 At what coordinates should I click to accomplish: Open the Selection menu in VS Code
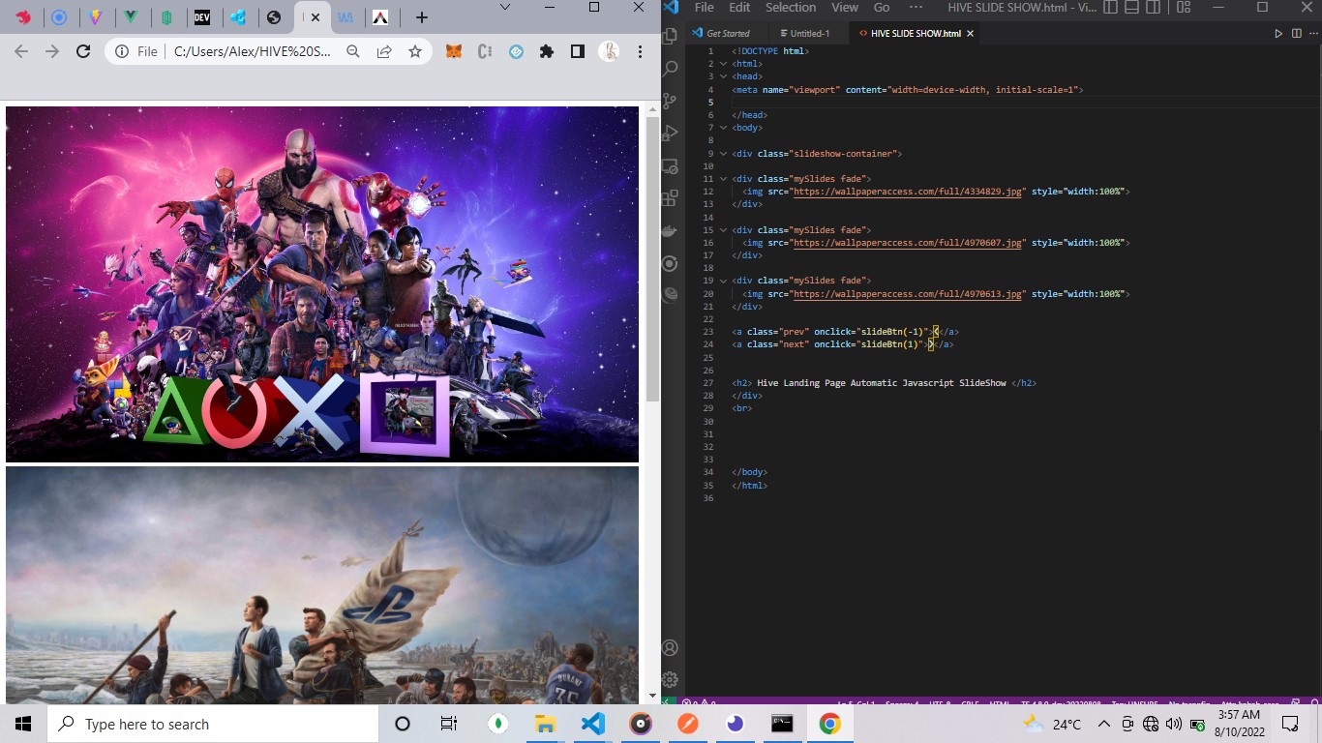pos(791,8)
